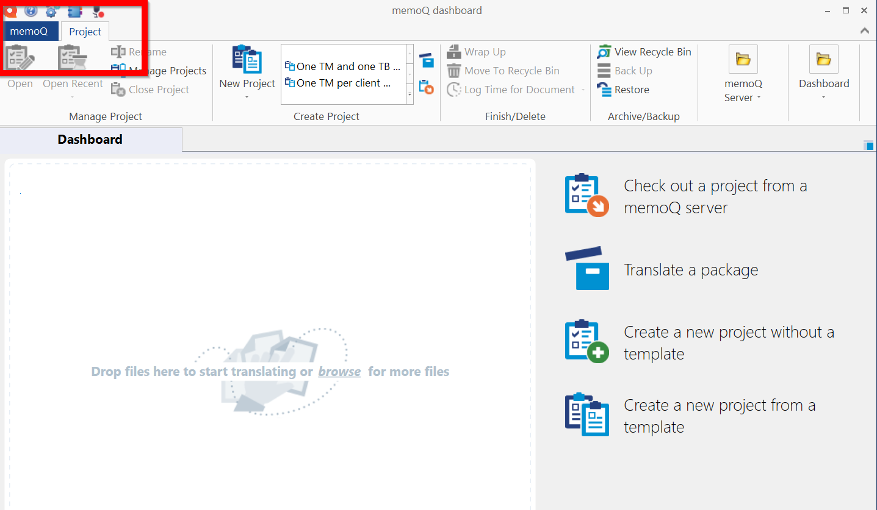The image size is (877, 510).
Task: Click the browse link for more files
Action: [339, 372]
